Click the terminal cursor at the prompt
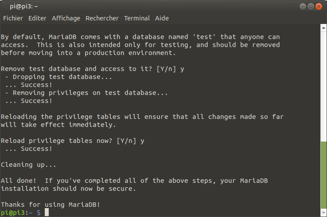Viewport: 327px width, 217px height. (x=47, y=213)
